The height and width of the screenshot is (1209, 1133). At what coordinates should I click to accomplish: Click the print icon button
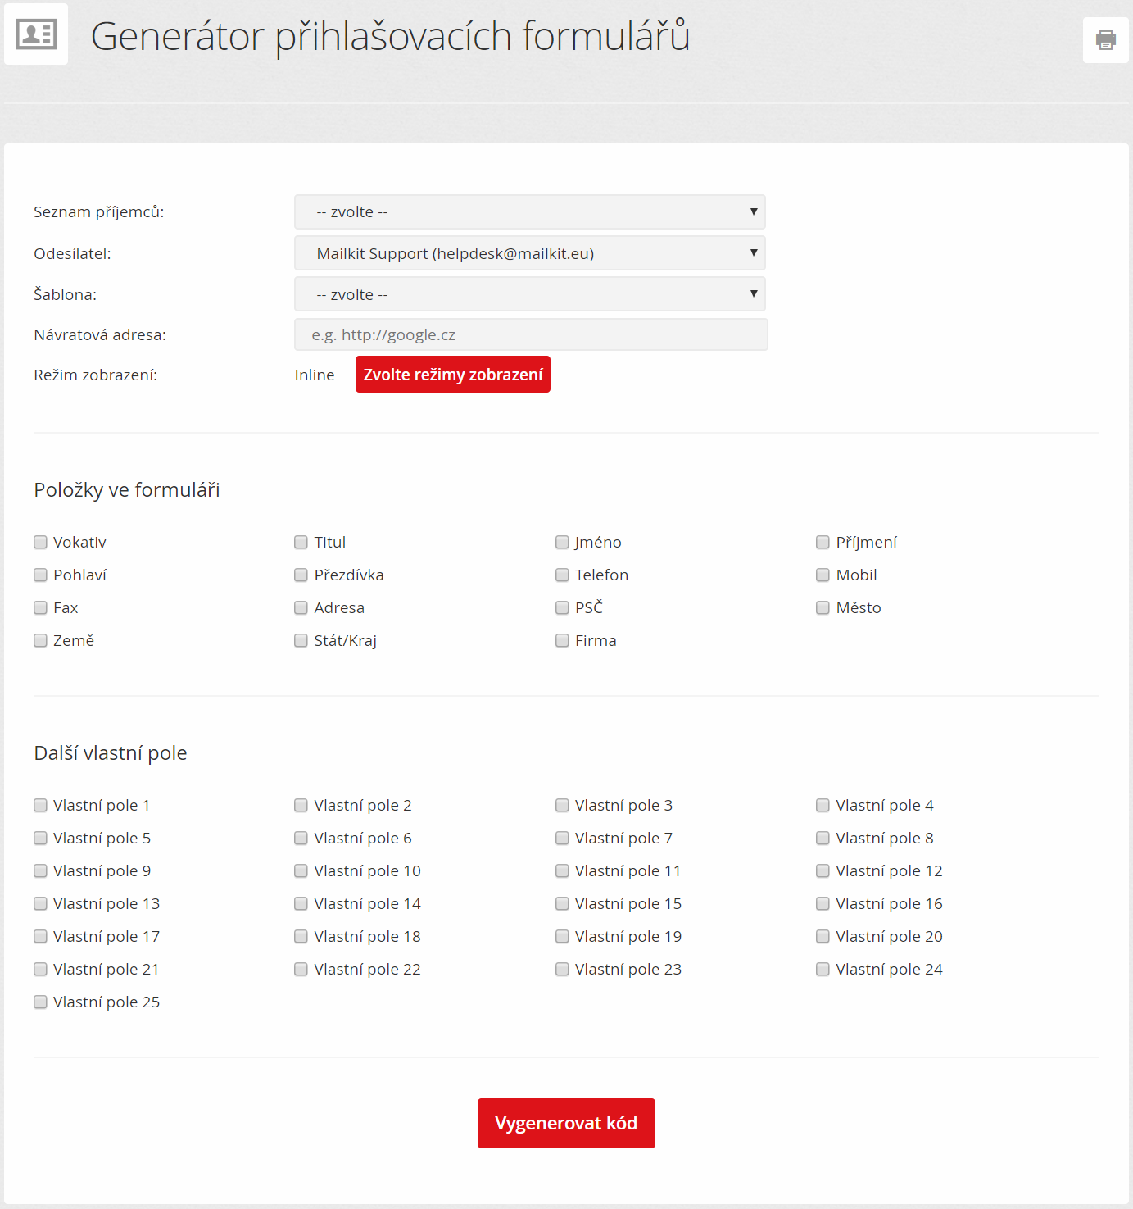click(x=1105, y=40)
